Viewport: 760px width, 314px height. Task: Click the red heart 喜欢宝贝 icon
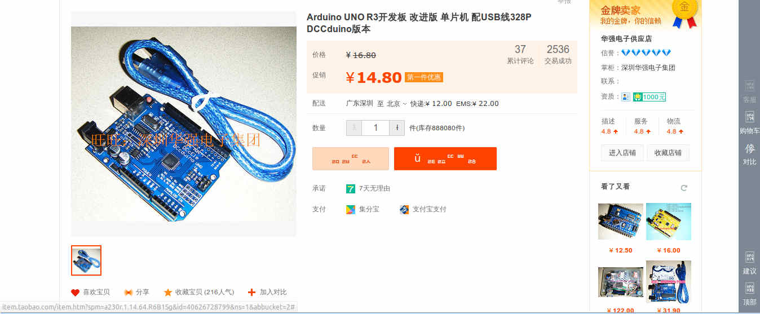tap(75, 293)
